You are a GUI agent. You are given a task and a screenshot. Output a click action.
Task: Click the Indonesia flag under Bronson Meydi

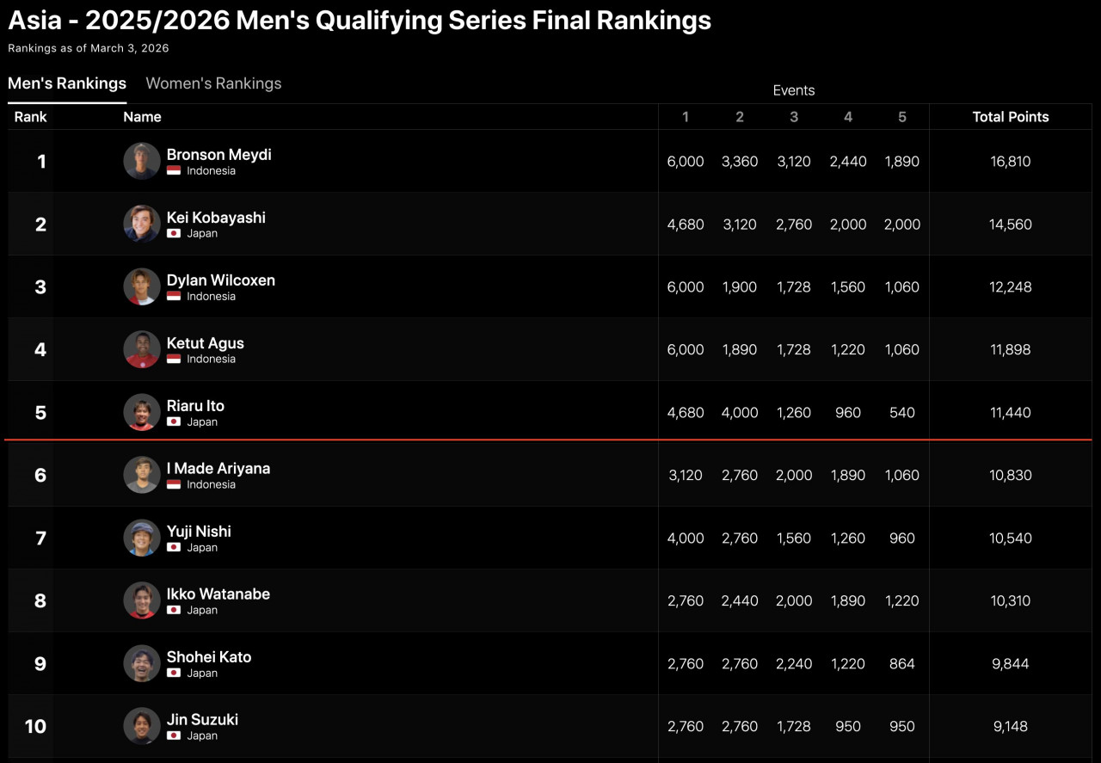tap(174, 170)
